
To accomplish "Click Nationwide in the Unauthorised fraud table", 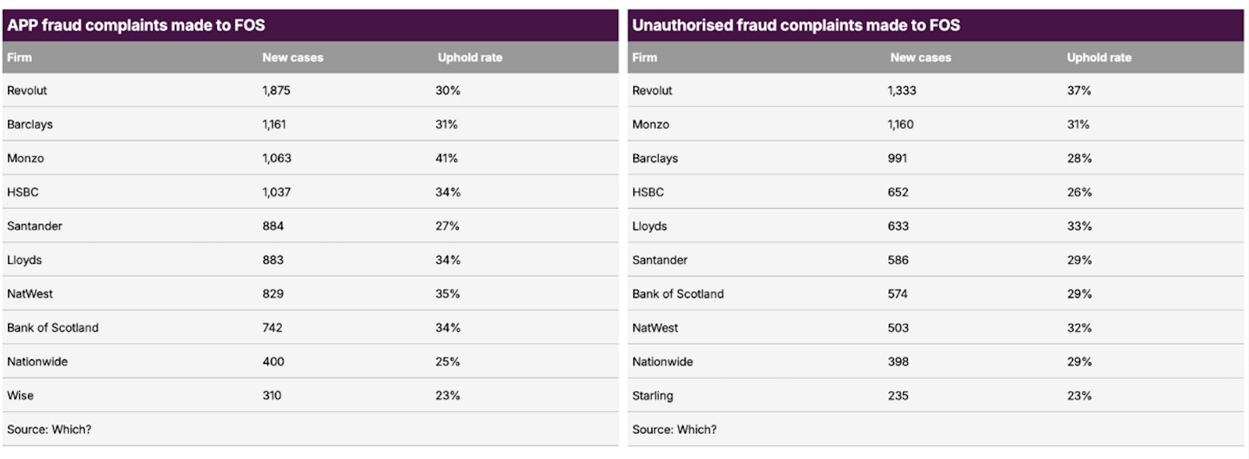I will (x=662, y=362).
